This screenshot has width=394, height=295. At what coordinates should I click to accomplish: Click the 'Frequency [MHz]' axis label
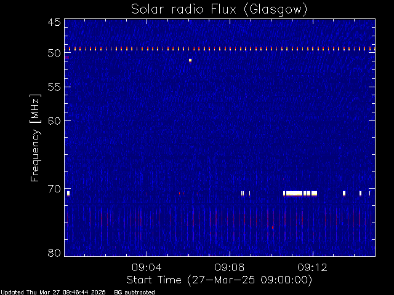coord(35,138)
